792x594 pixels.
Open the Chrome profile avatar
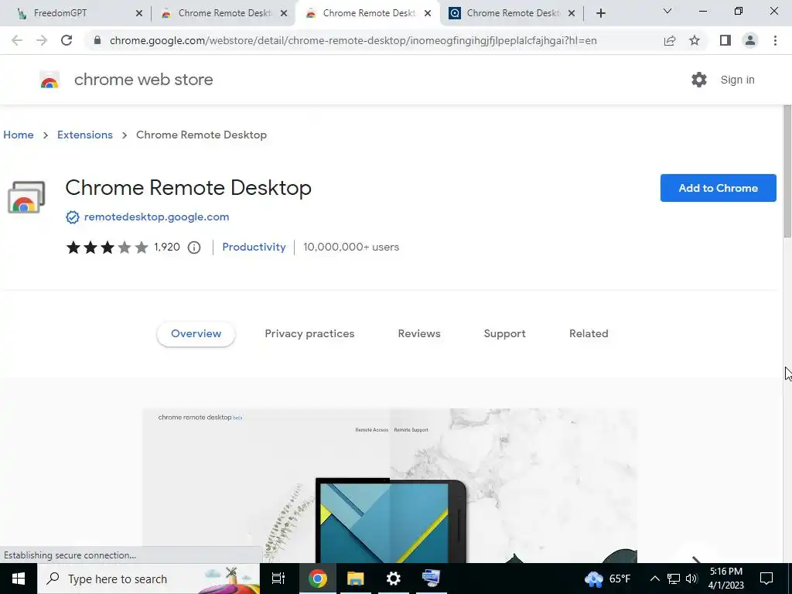[x=750, y=40]
